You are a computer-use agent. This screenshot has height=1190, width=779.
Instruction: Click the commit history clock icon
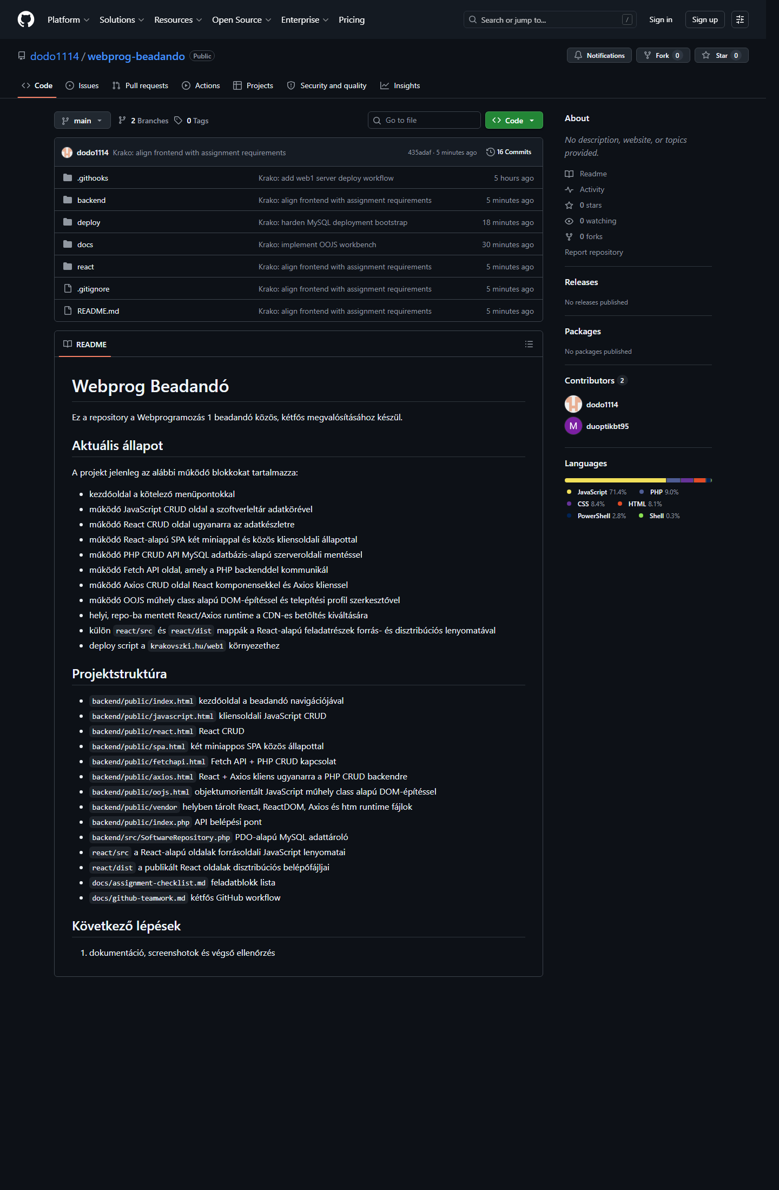tap(490, 152)
